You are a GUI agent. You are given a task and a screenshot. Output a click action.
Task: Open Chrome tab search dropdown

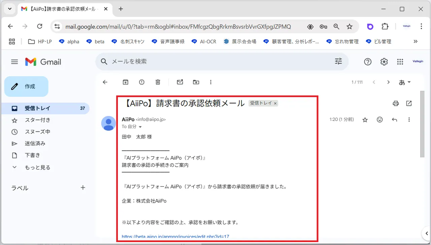pos(10,9)
